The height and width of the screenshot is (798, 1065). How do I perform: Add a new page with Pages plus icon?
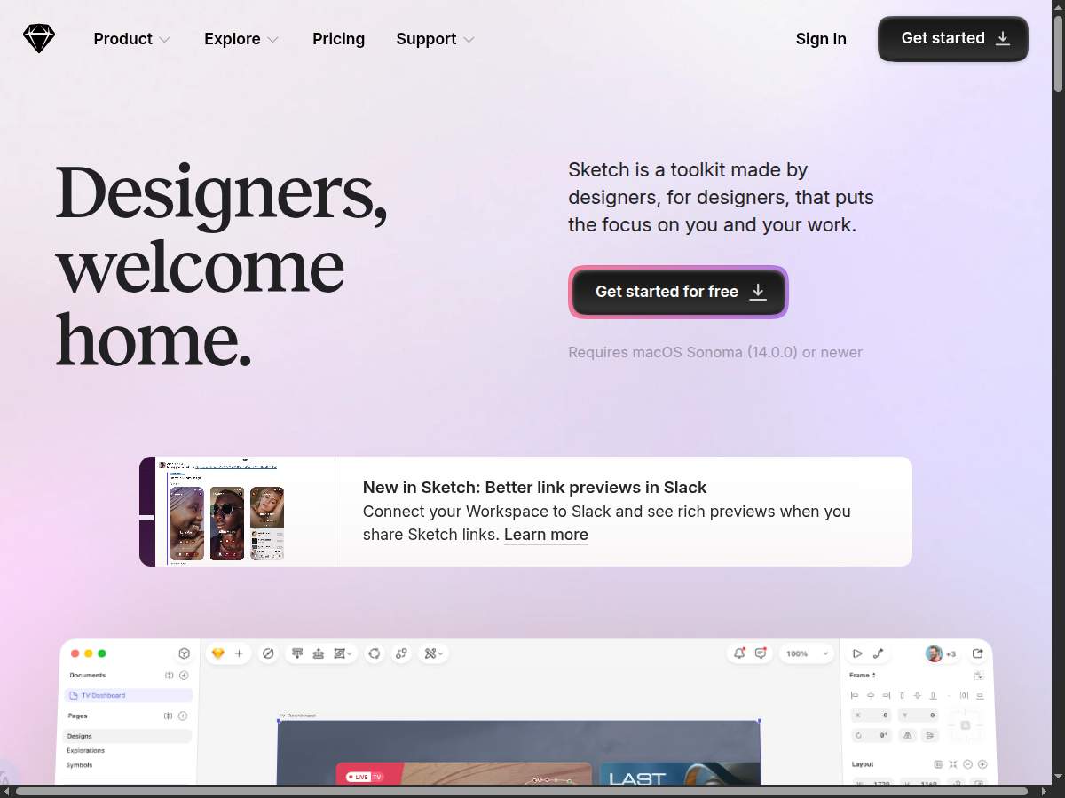click(183, 716)
